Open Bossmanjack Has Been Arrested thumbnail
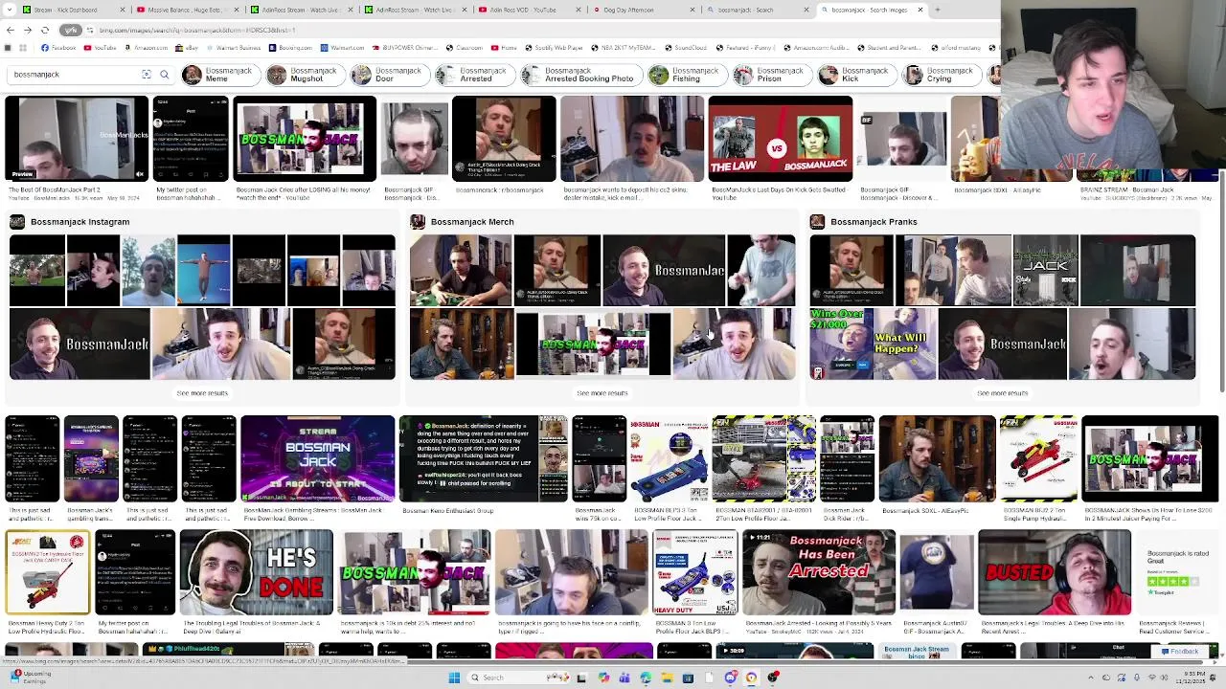Viewport: 1226px width, 689px height. click(x=818, y=572)
